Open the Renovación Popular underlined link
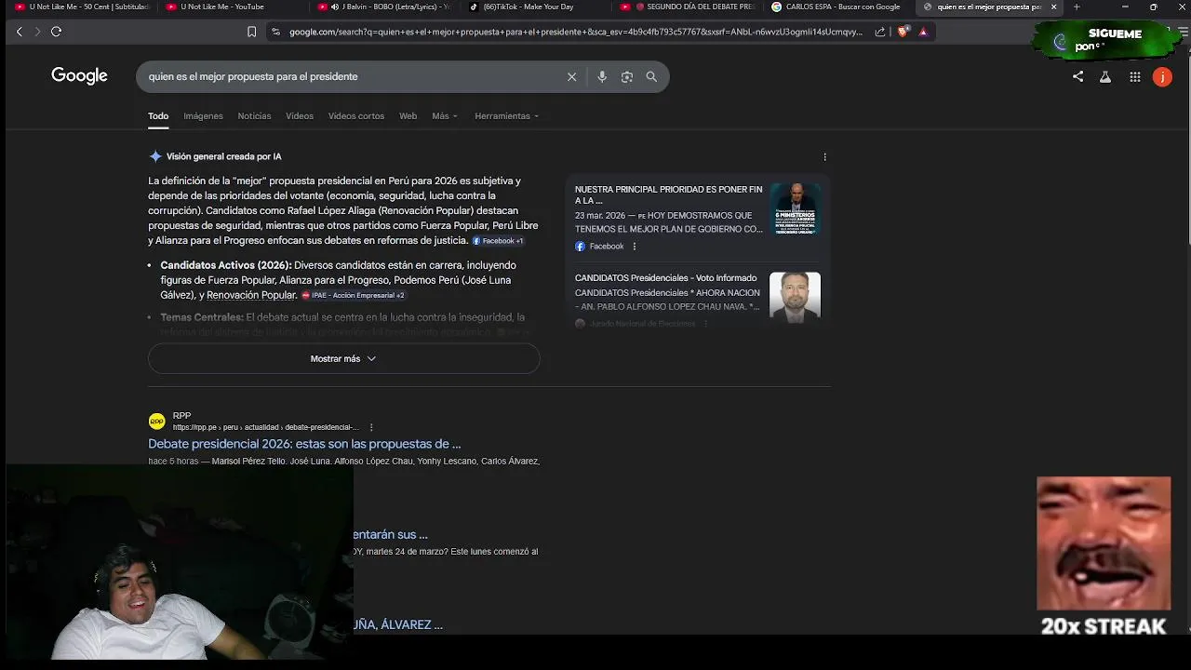The image size is (1191, 670). coord(251,295)
